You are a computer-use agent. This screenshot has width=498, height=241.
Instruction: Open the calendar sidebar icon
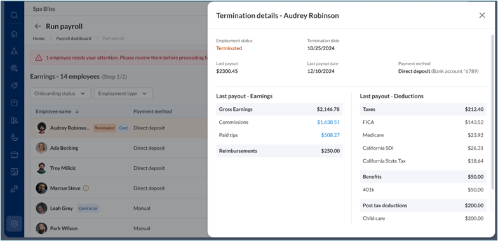click(x=14, y=155)
